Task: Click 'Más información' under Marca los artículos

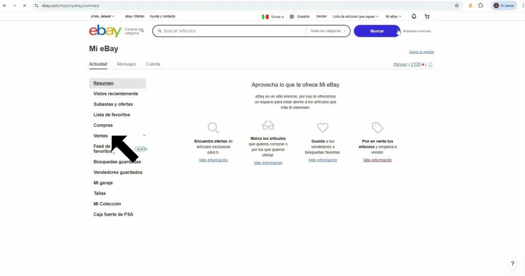Action: pyautogui.click(x=268, y=163)
